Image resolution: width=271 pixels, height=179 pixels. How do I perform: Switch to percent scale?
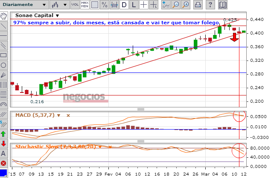(x=105, y=5)
